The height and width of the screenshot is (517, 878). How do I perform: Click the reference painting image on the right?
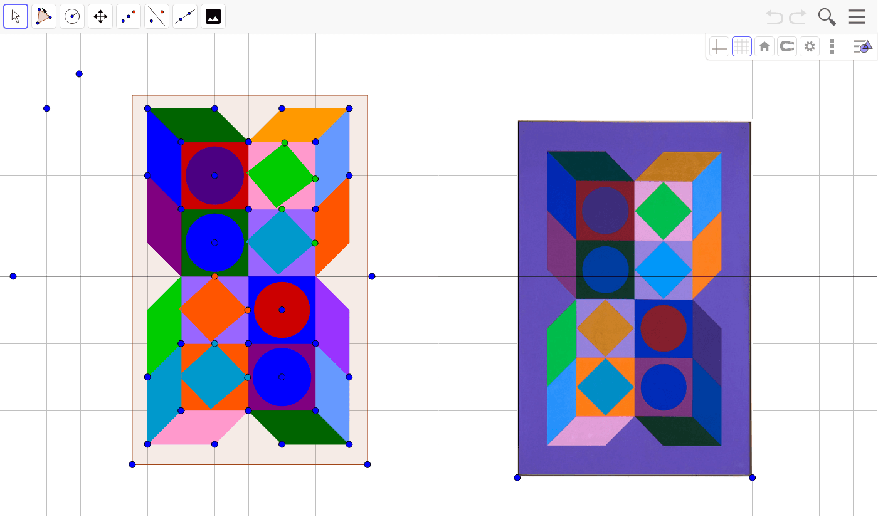tap(635, 298)
